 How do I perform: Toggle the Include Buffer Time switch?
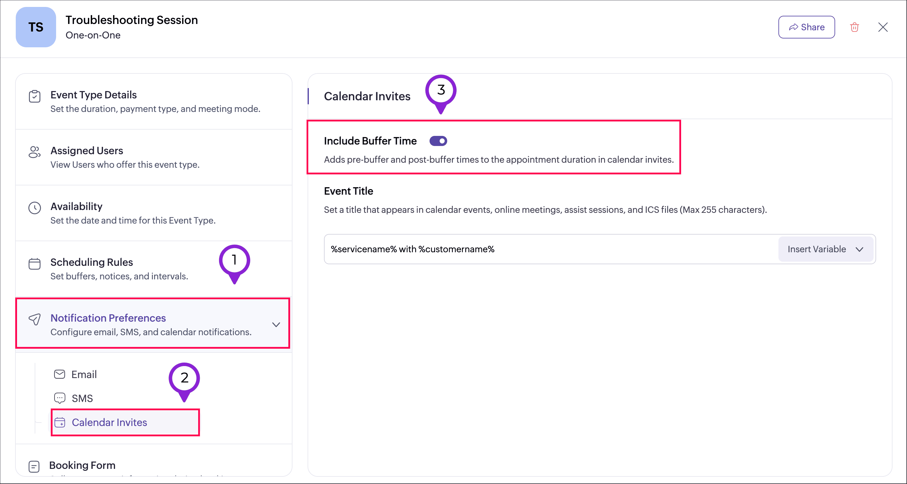pyautogui.click(x=438, y=141)
